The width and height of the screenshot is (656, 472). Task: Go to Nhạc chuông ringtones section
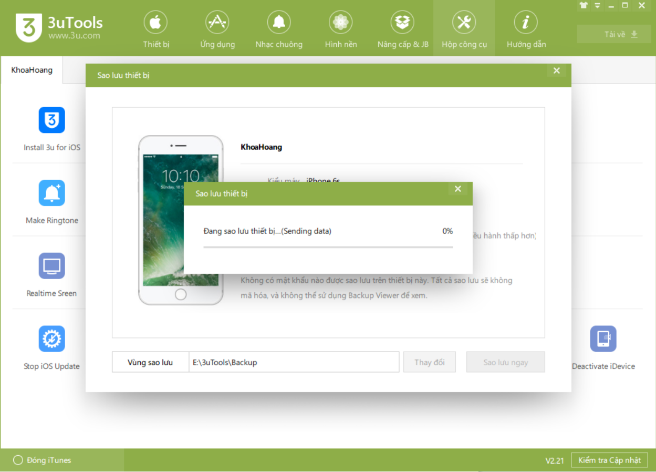(279, 30)
